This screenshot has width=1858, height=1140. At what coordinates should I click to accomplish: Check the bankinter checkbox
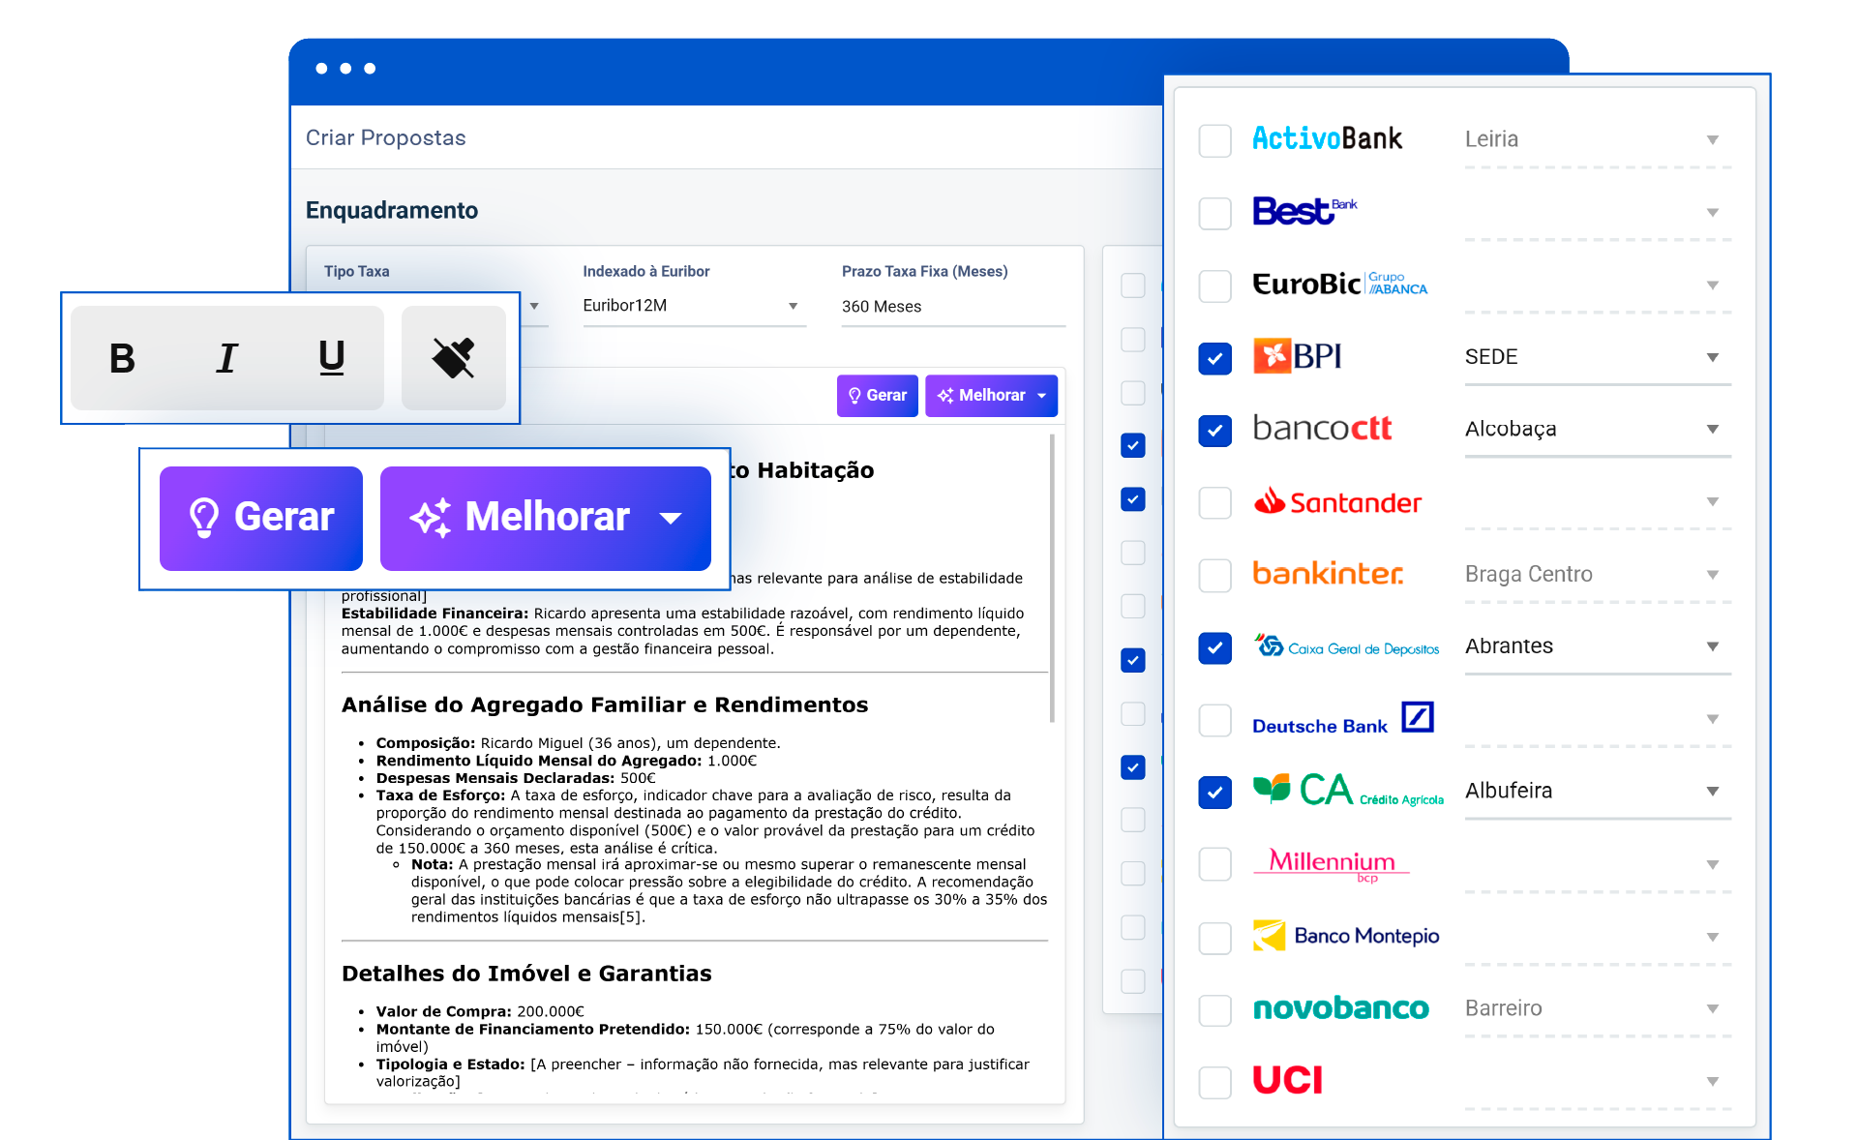(1214, 575)
